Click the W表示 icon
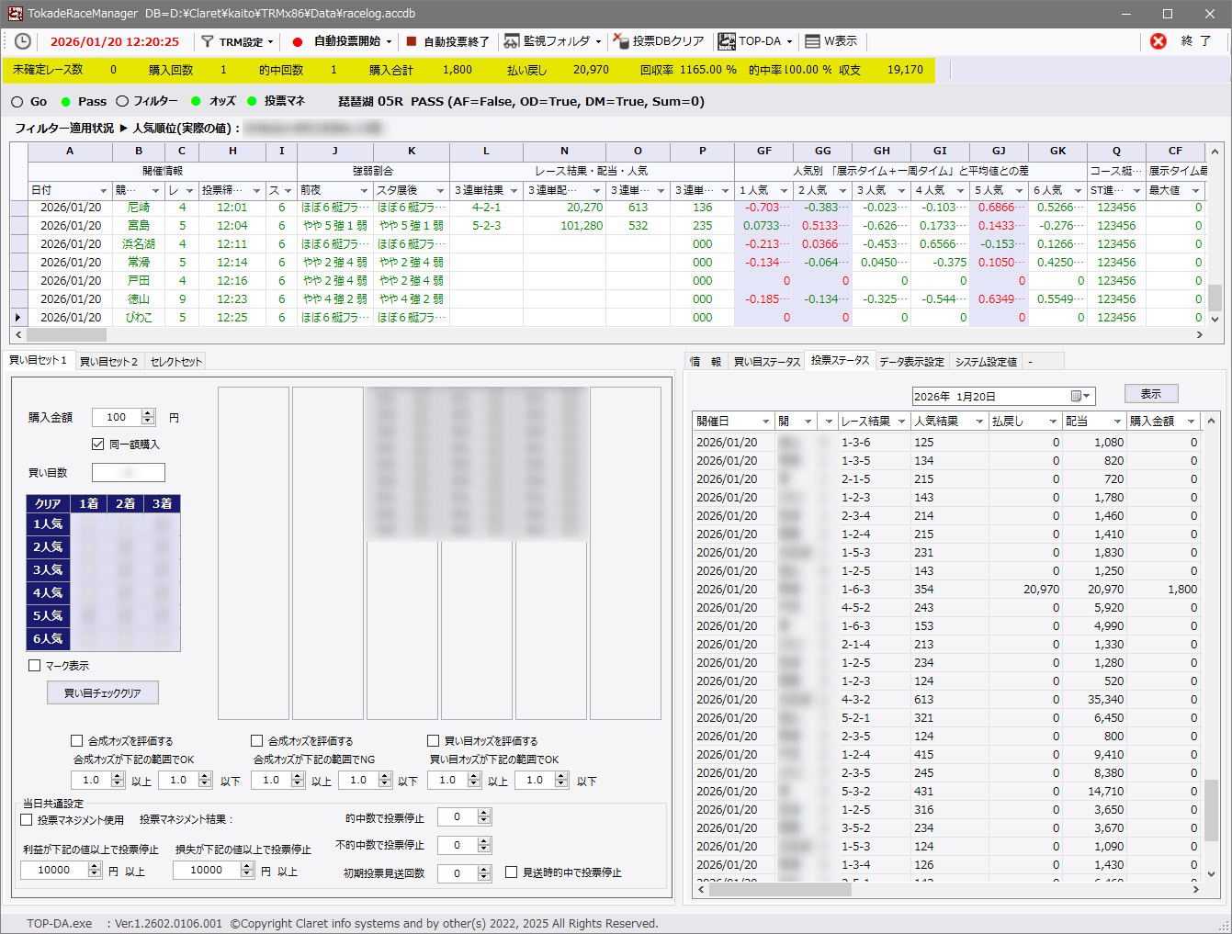 point(812,41)
